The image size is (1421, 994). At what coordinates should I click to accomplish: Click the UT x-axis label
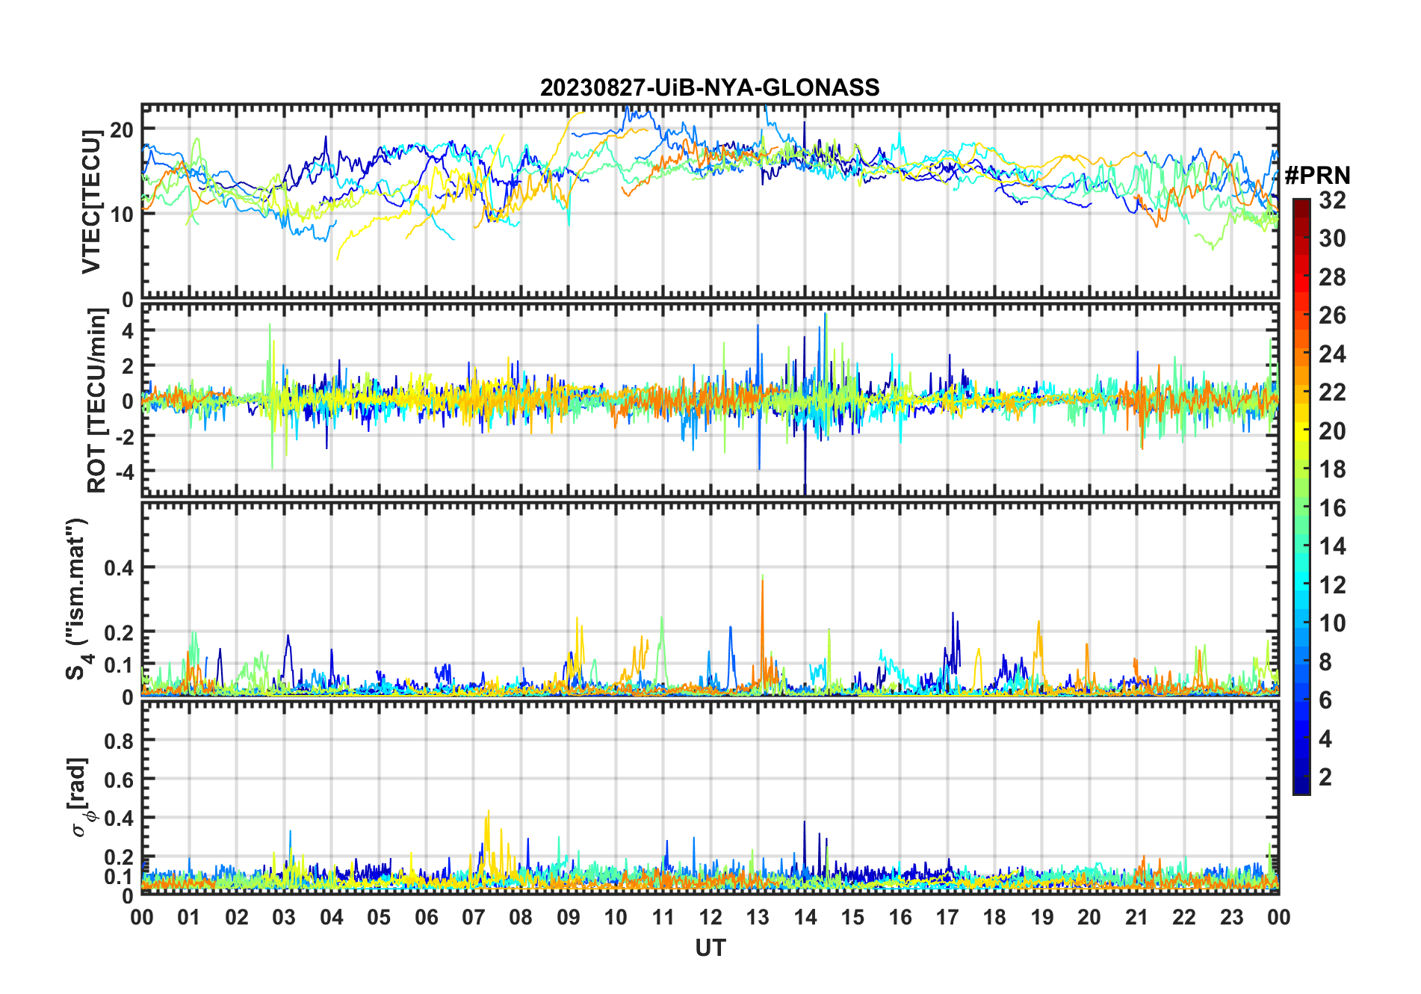710,948
